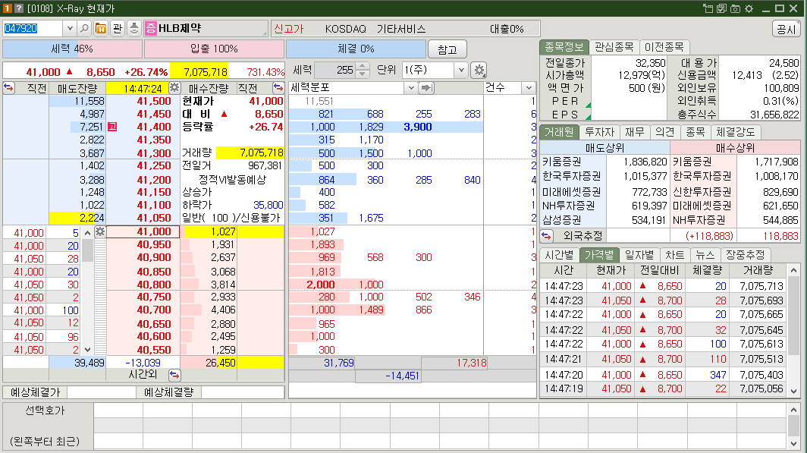Screen dimensions: 807x453
Task: Click the 신고가 label
Action: (289, 29)
